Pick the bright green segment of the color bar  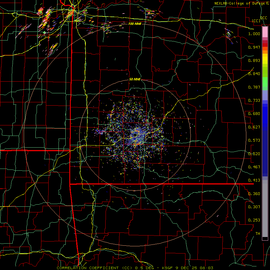point(265,82)
